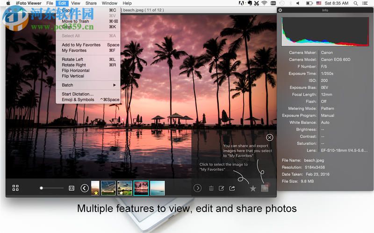Open the Apple menu
This screenshot has height=233, width=374.
coord(8,3)
